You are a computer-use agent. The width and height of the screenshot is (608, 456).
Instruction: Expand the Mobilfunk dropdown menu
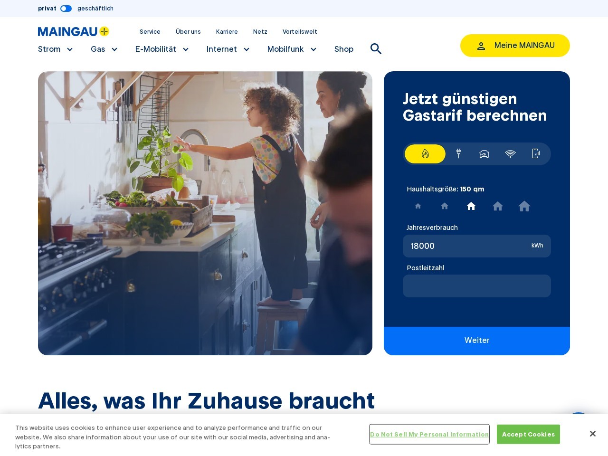click(292, 49)
